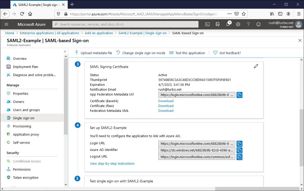The width and height of the screenshot is (304, 191).
Task: Launch the Azure Cloud Shell
Action: click(x=207, y=24)
